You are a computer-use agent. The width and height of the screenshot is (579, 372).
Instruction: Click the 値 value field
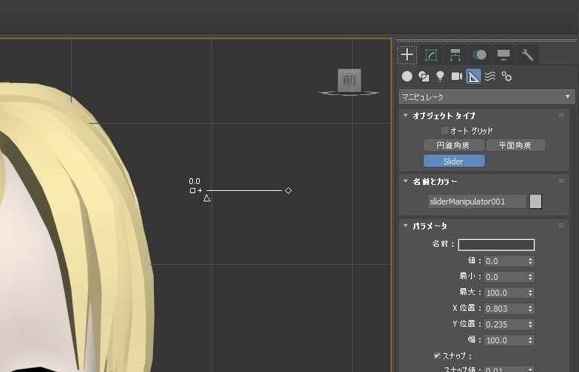[506, 261]
